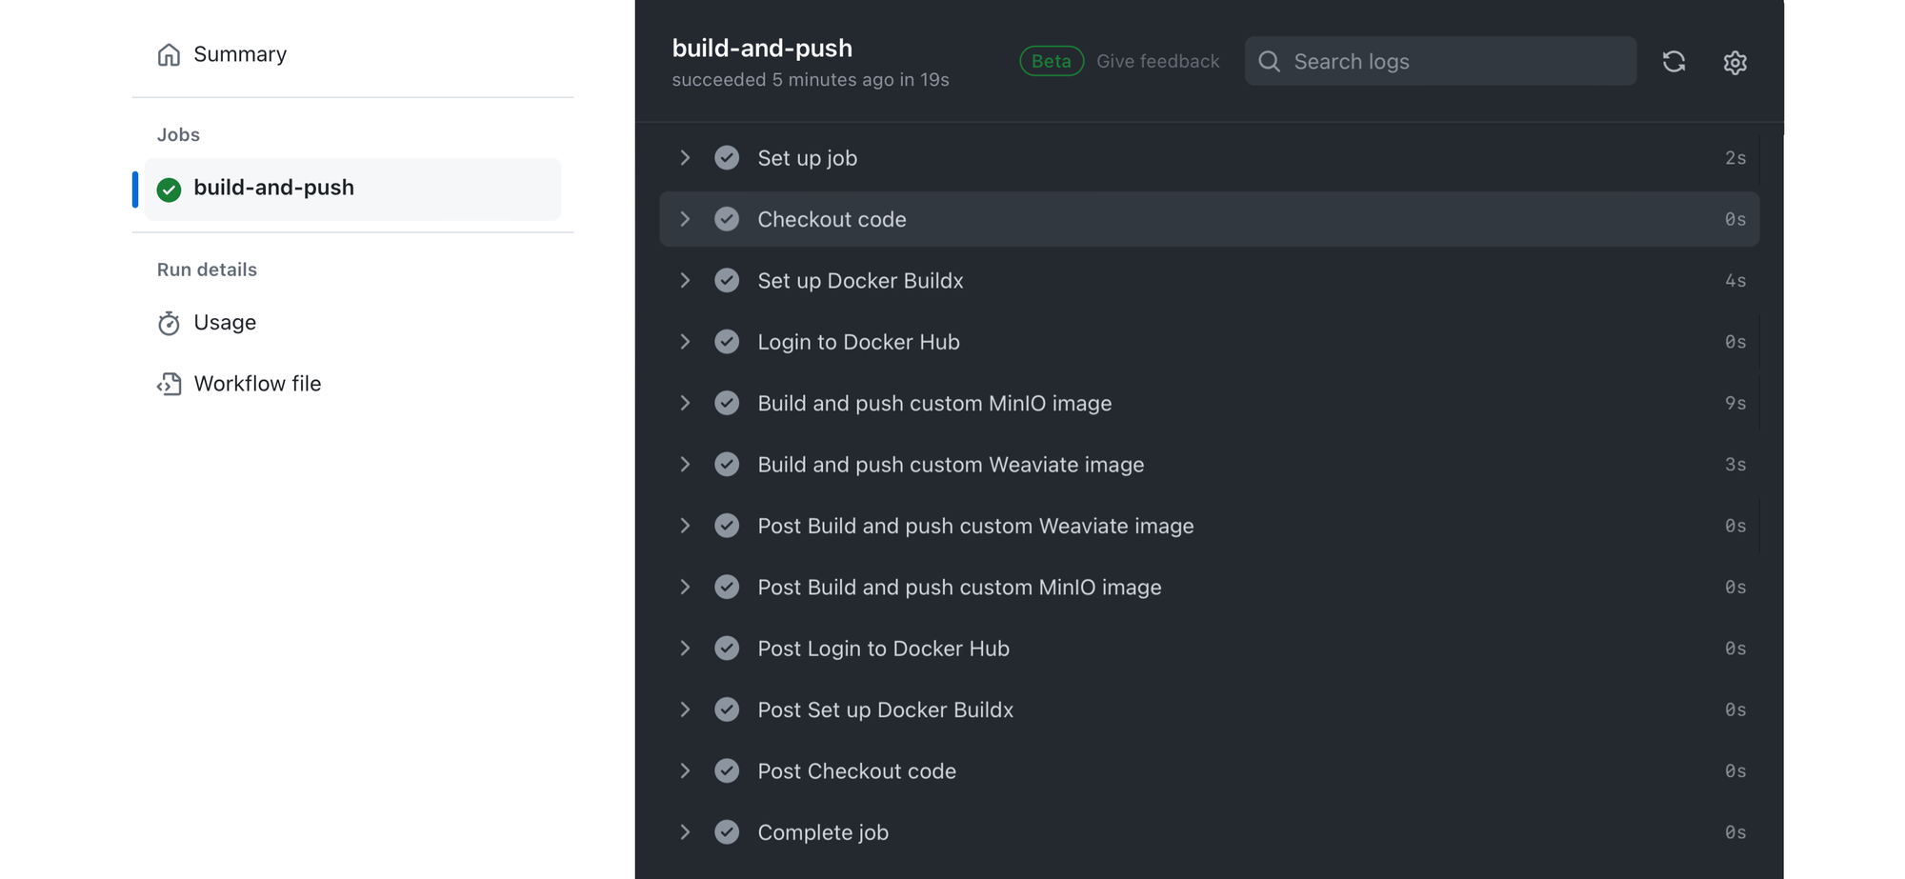Expand the Login to Docker Hub step
The width and height of the screenshot is (1905, 879).
(x=685, y=342)
